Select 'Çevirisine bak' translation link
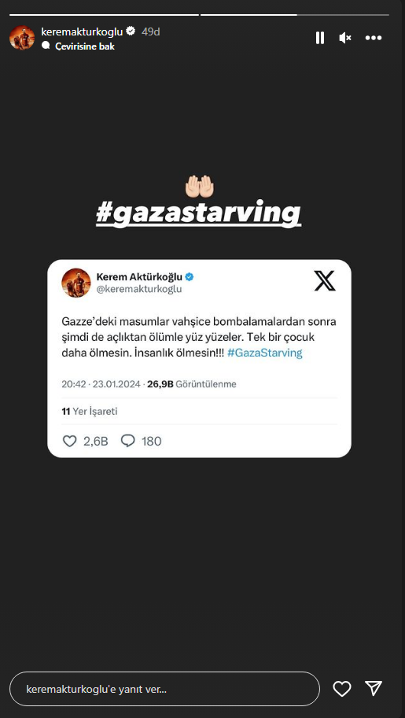This screenshot has width=405, height=718. pos(85,46)
